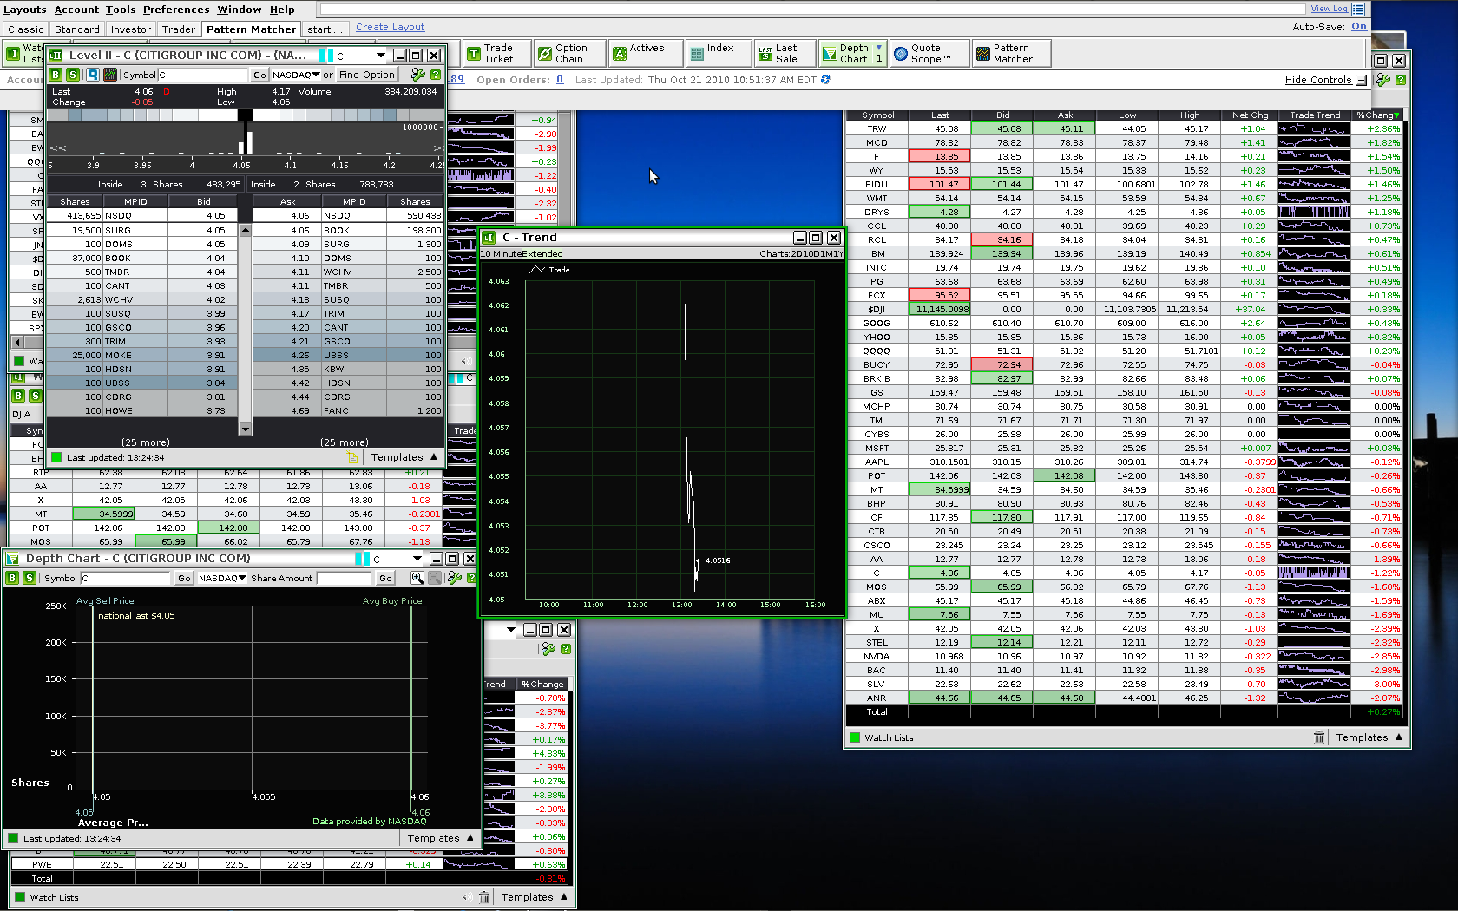Click the View Log page icon
Screen dimensions: 1458x911
(1358, 9)
